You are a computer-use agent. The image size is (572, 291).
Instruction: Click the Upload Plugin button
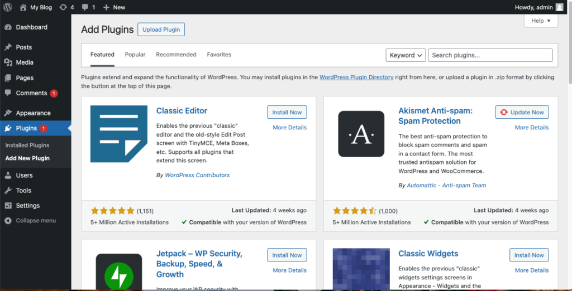click(x=161, y=30)
